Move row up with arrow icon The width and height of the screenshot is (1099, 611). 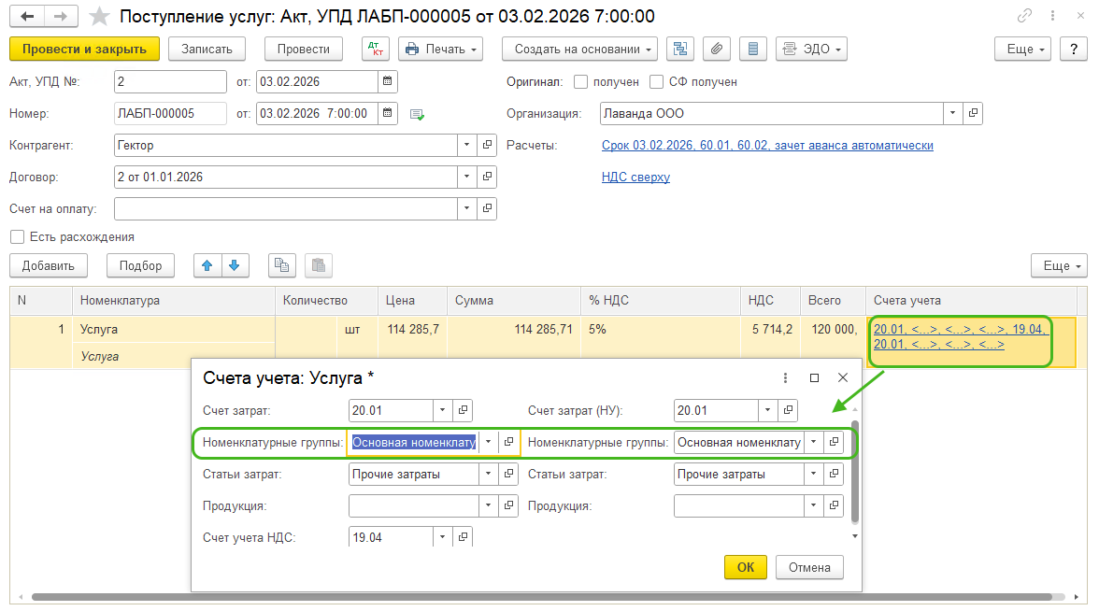pos(207,265)
